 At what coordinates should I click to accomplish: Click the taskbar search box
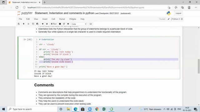pos(32,109)
